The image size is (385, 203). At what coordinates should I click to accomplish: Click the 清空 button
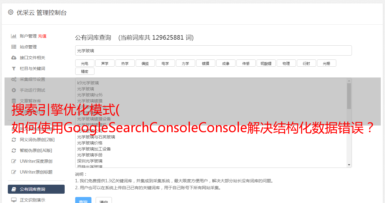pyautogui.click(x=104, y=201)
